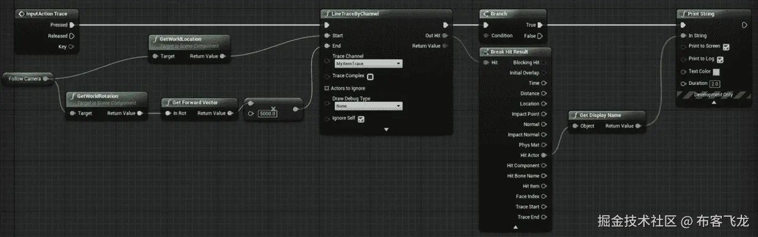Click the Duration 2.0 value field
The image size is (758, 237).
coord(714,84)
